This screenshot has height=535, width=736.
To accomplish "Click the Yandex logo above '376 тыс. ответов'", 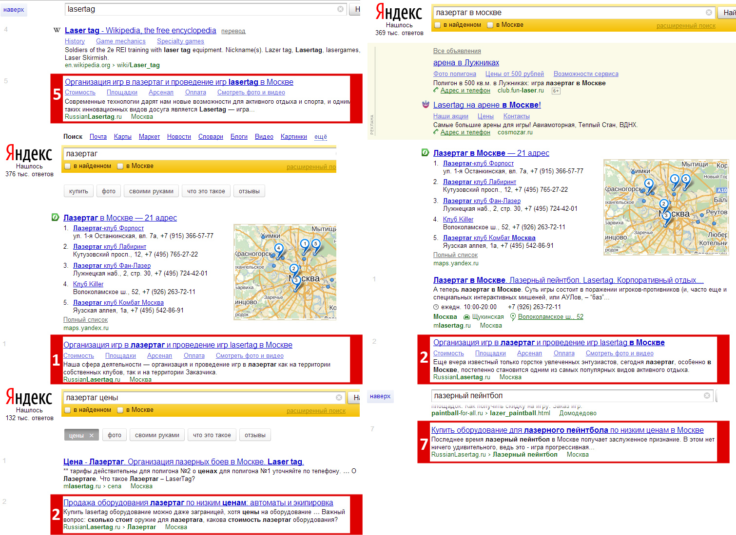I will click(29, 153).
